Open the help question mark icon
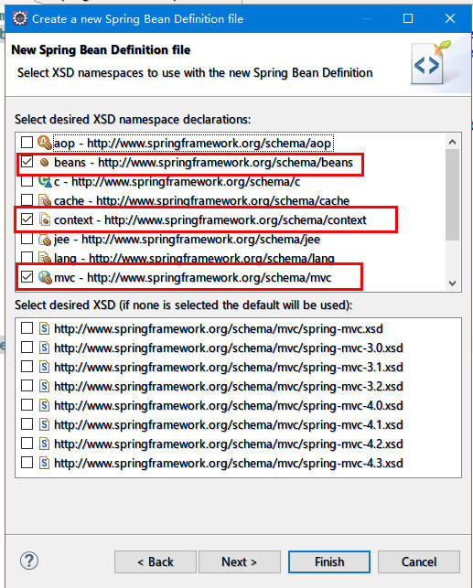Screen dimensions: 473x588 (29, 561)
